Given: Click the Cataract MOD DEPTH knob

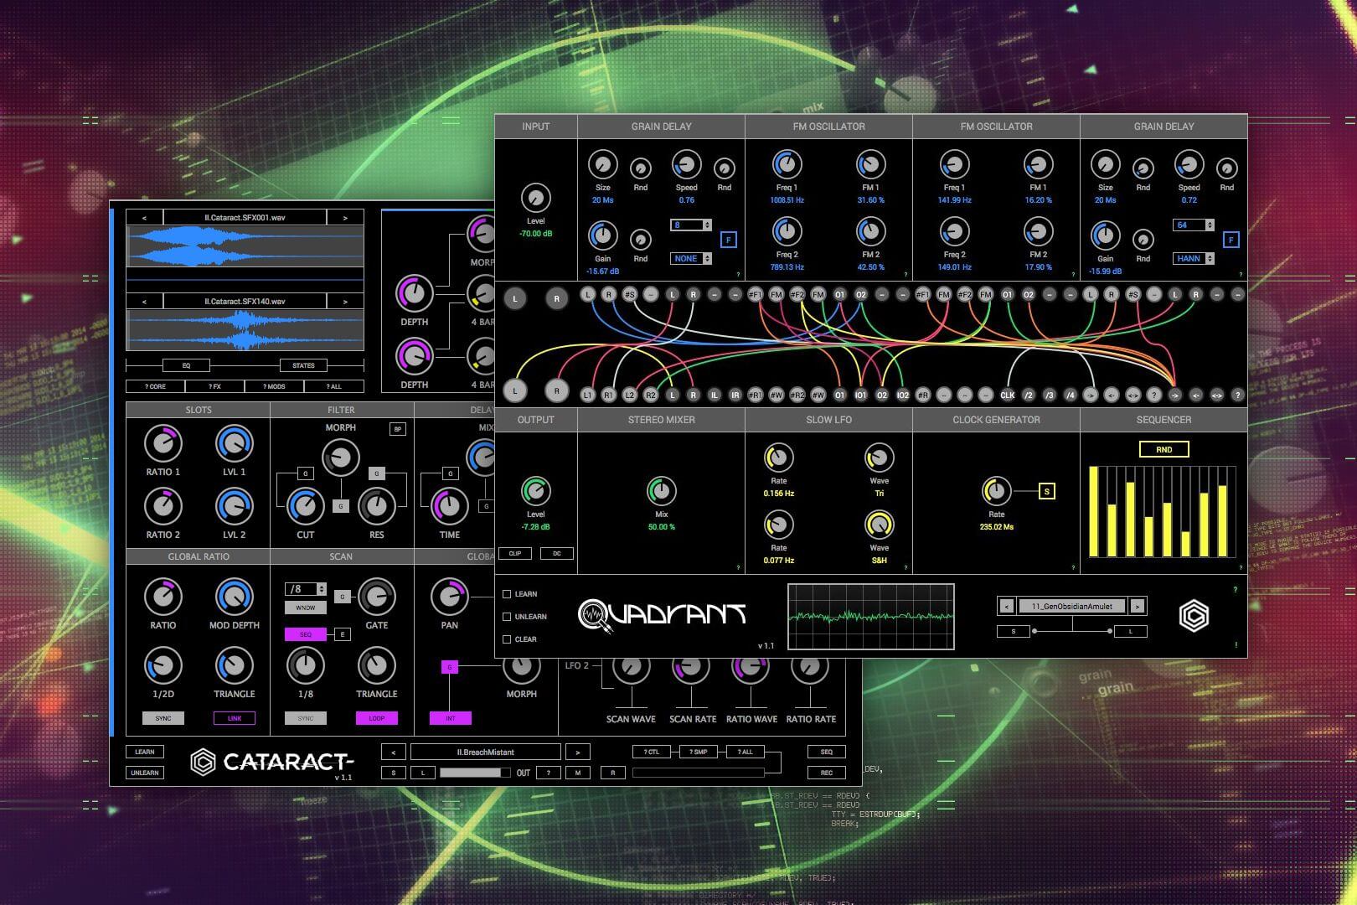Looking at the screenshot, I should (x=234, y=597).
